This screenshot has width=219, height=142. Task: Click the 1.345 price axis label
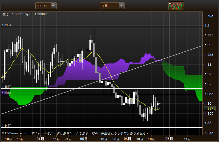point(209,133)
